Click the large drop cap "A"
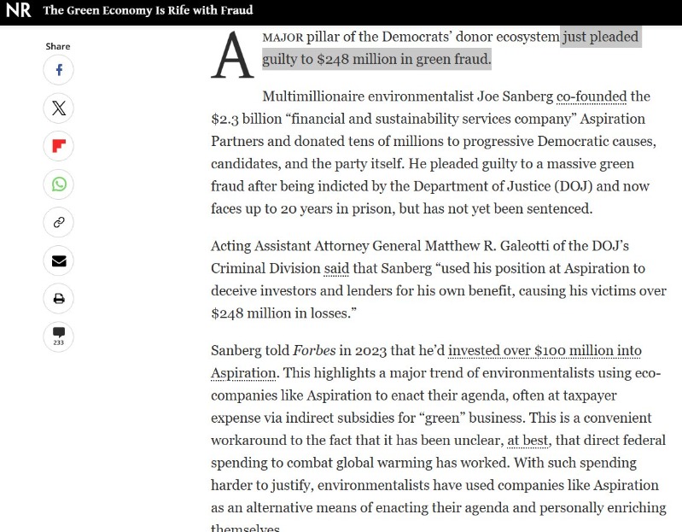682x532 pixels. click(231, 56)
